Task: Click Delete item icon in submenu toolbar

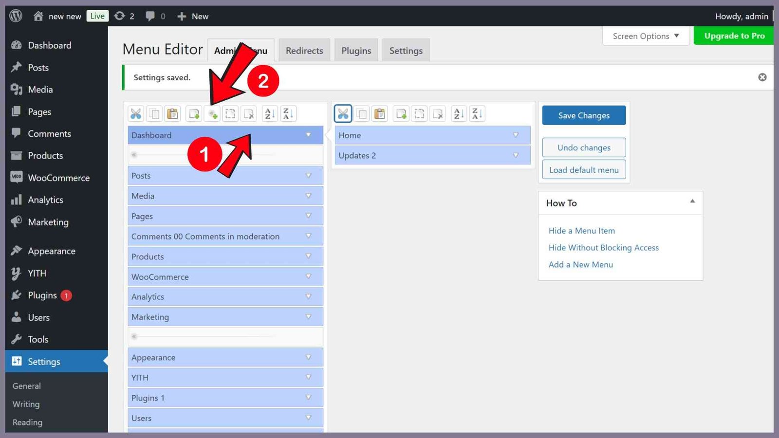Action: (438, 114)
